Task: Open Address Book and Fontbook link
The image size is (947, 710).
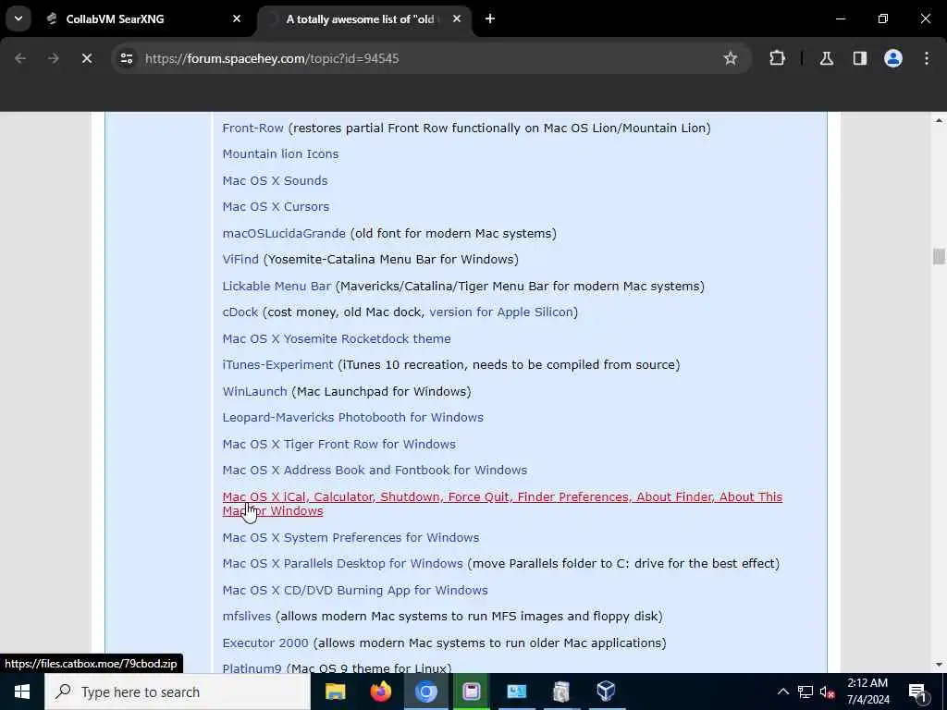Action: (375, 471)
